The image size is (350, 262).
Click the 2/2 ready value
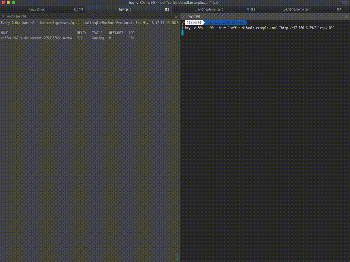tap(80, 38)
